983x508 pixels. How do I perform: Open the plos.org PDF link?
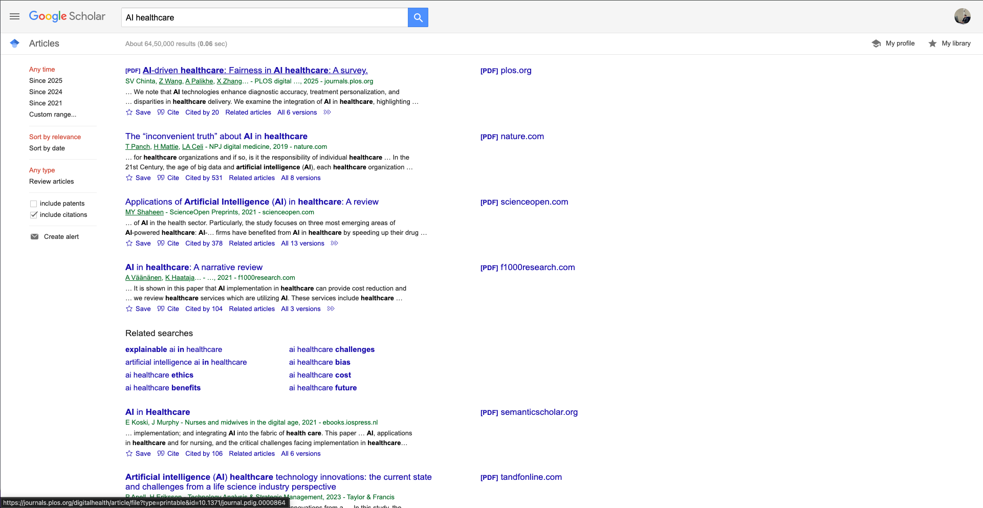point(506,70)
